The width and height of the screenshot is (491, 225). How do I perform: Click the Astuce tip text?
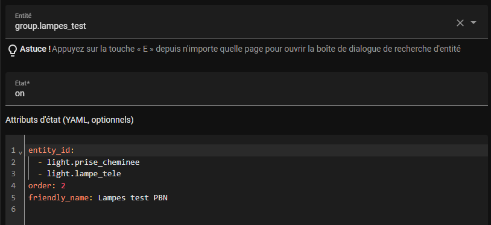coord(240,49)
